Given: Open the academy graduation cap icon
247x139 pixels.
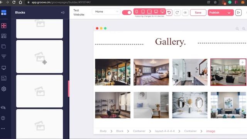Looking at the screenshot, I should 3,108.
